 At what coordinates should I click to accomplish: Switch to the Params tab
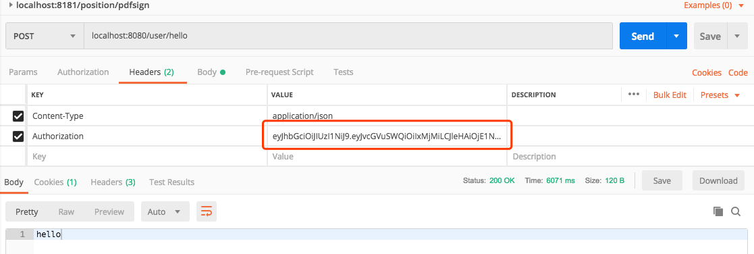(24, 72)
